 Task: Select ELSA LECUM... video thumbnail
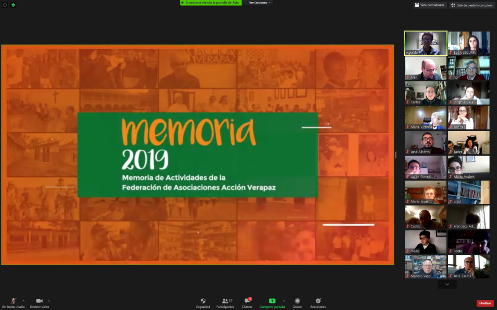[469, 43]
